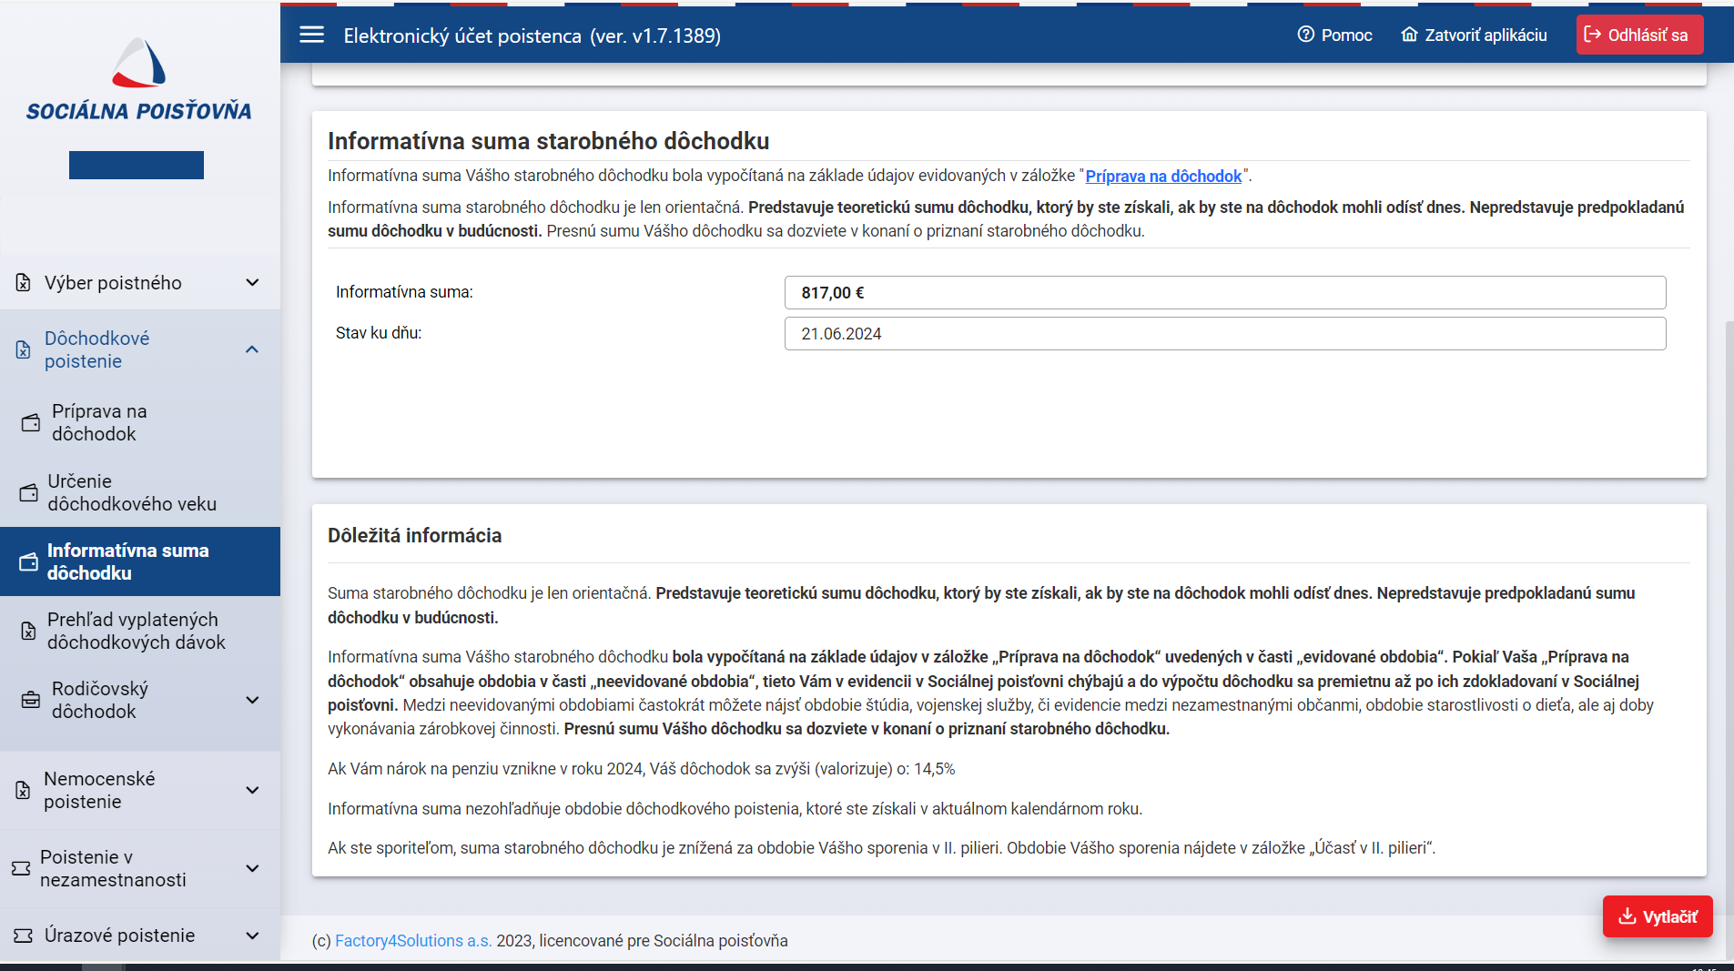This screenshot has width=1734, height=971.
Task: Select Informatívna suma dôchodku menu item
Action: tap(127, 561)
